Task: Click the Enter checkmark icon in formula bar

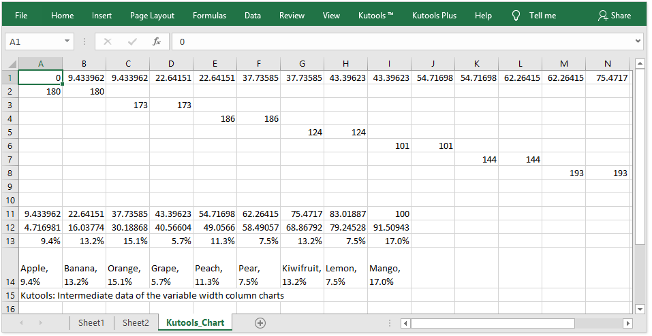Action: 131,41
